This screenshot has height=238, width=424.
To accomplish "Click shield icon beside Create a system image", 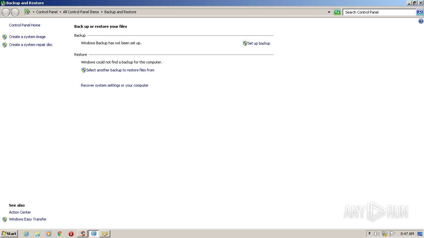I will 5,37.
